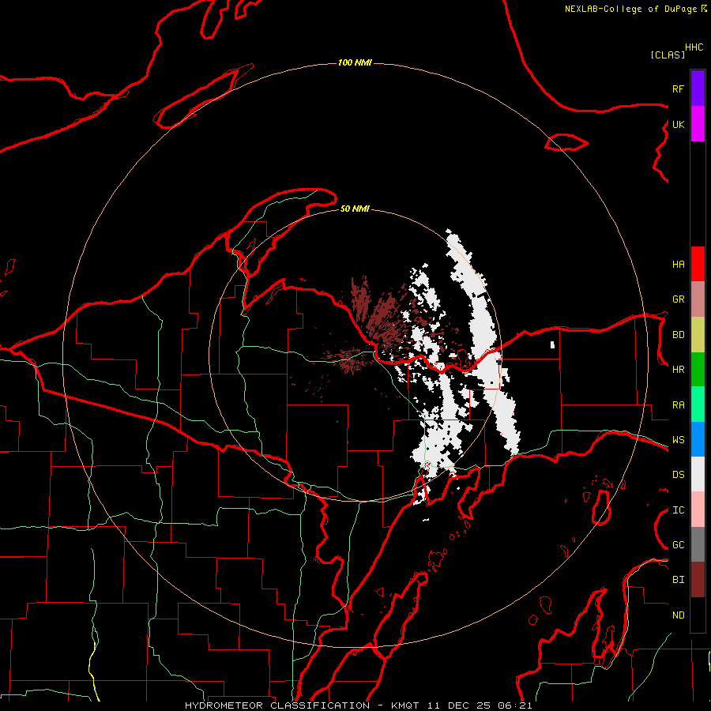Click the GC legend label
This screenshot has width=711, height=711.
[678, 545]
